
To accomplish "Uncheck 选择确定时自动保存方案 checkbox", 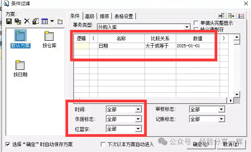I will (x=8, y=144).
